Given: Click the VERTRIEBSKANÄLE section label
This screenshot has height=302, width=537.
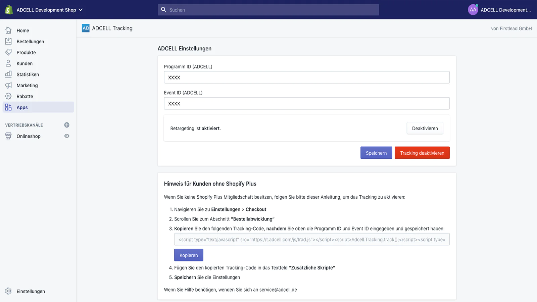Looking at the screenshot, I should pyautogui.click(x=24, y=125).
